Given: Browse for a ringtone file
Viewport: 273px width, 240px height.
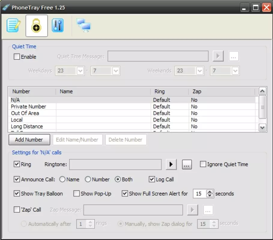Looking at the screenshot, I should pyautogui.click(x=187, y=164).
